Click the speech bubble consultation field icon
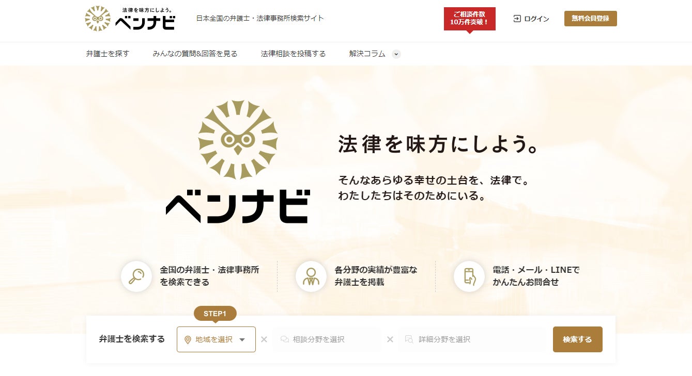Viewport: 692px width, 376px height. click(x=284, y=339)
